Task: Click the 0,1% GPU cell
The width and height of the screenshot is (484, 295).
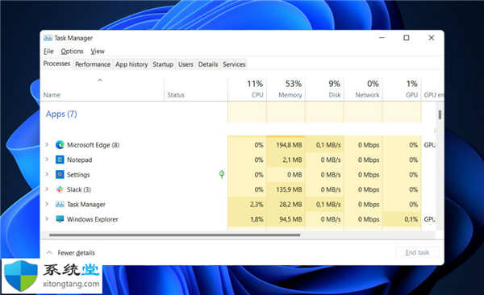Action: click(x=403, y=218)
